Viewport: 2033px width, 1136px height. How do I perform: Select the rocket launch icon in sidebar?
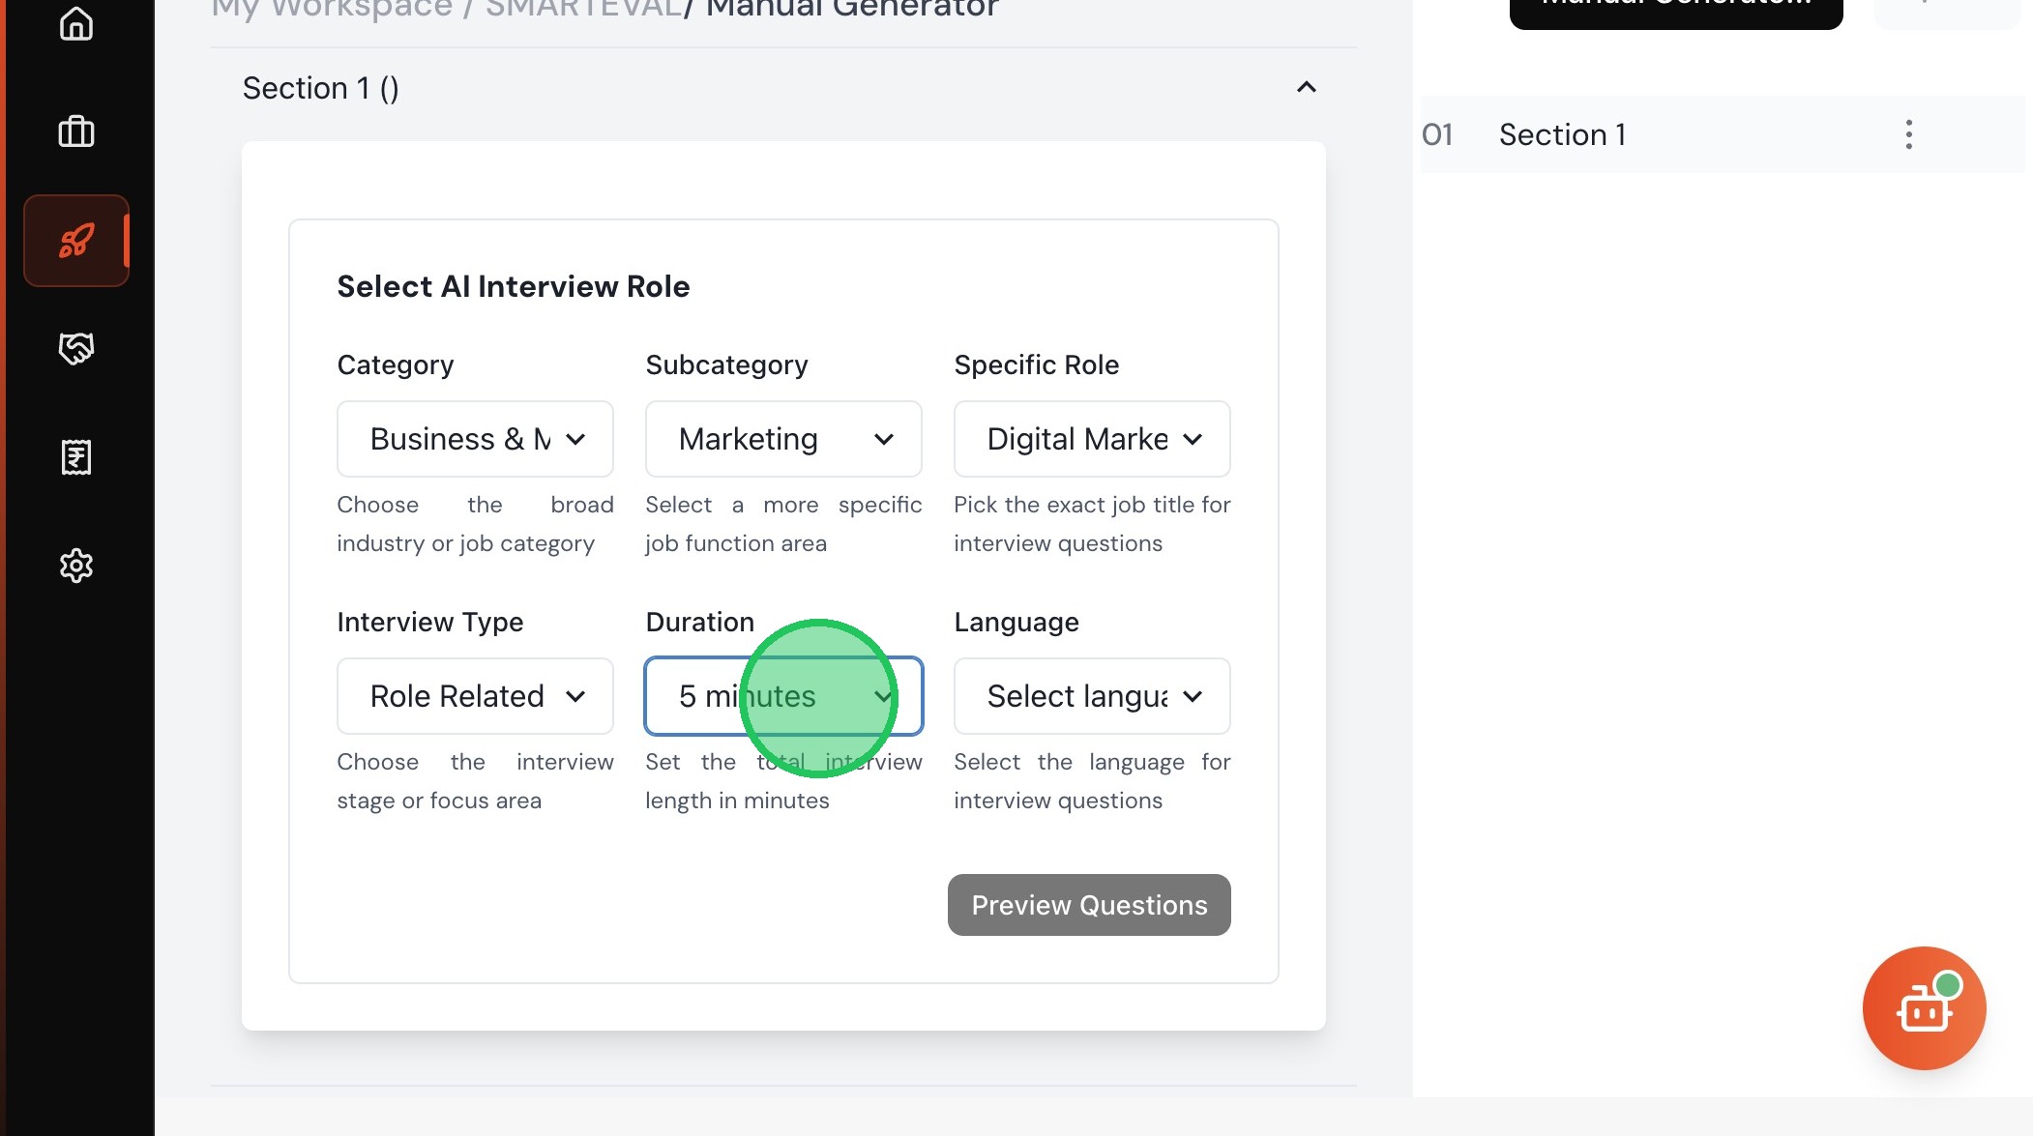76,241
